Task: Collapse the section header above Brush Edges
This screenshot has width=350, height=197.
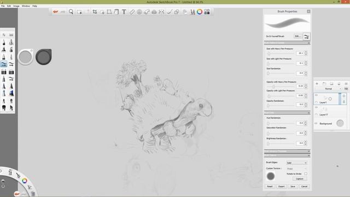Action: [287, 155]
